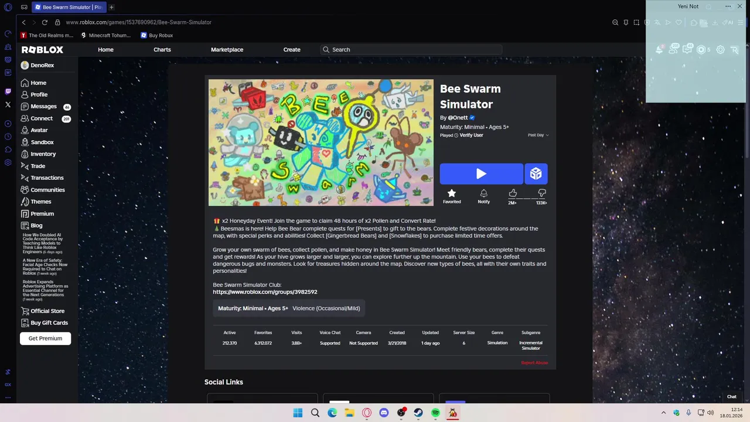Open Sandbox in the sidebar

[x=37, y=142]
